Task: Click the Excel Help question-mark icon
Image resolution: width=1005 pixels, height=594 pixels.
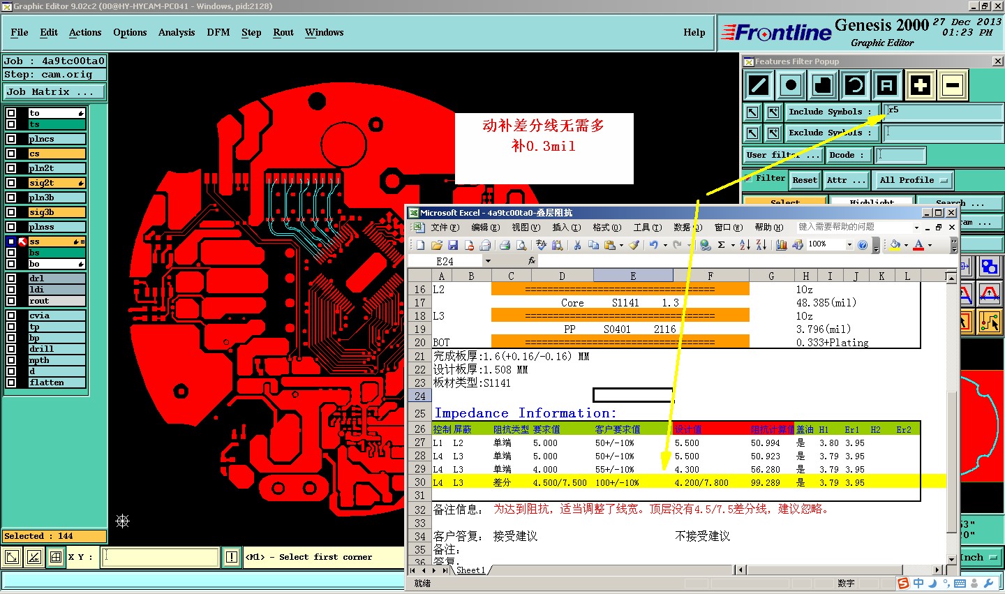Action: [x=863, y=245]
